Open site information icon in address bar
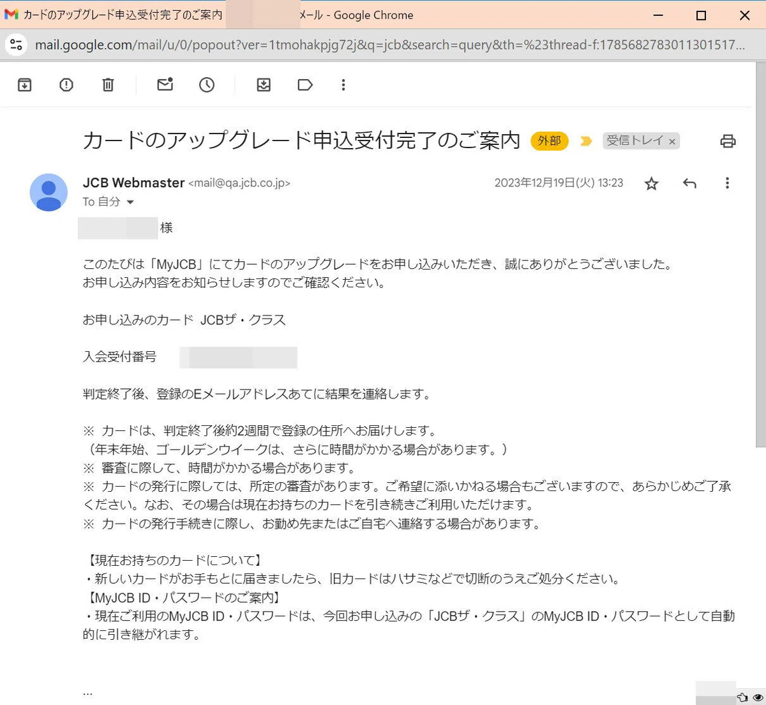 16,45
